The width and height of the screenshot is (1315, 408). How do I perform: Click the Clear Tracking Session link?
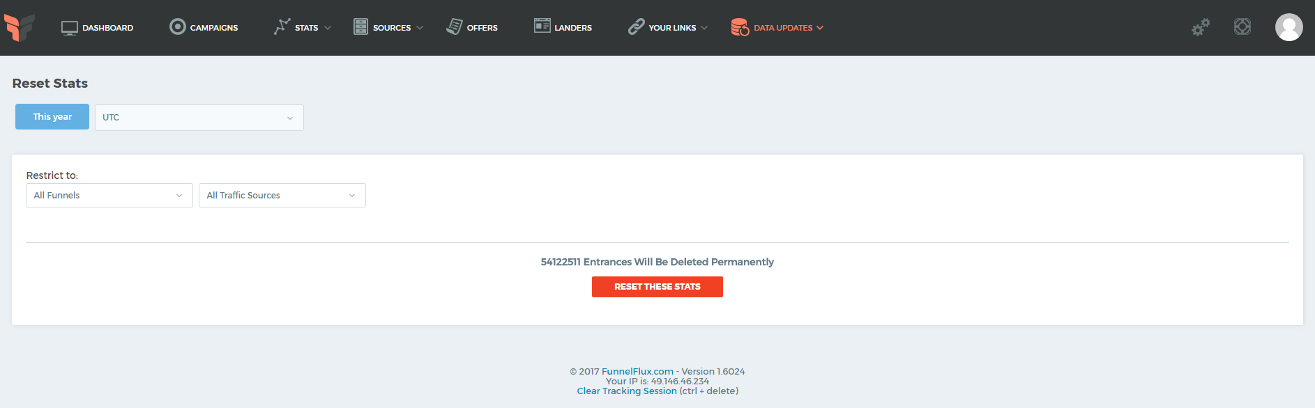[x=627, y=391]
